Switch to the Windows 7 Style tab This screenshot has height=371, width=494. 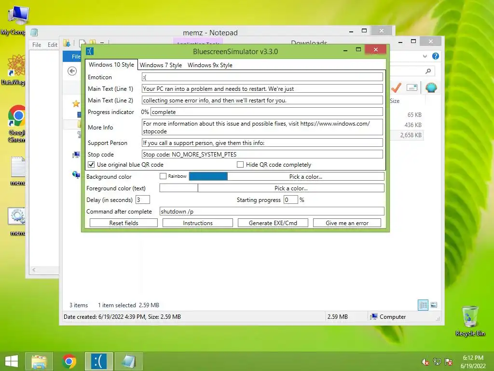pos(161,65)
